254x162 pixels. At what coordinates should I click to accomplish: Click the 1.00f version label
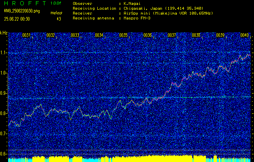pos(56,3)
